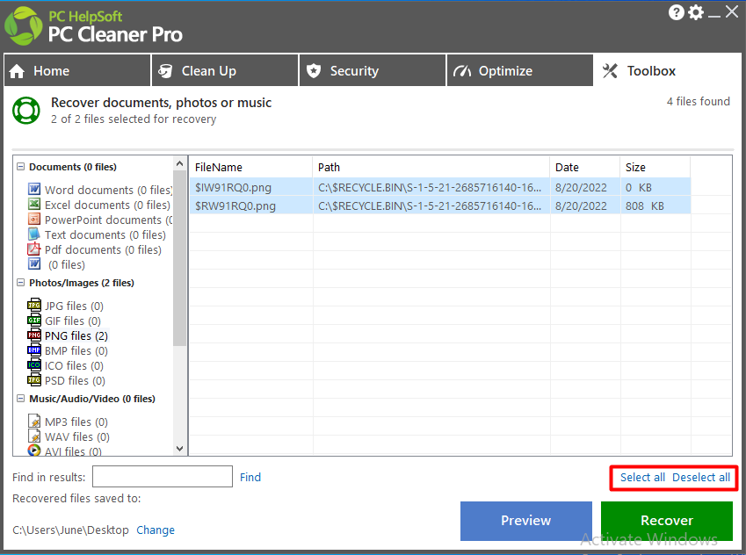
Task: Click the BMP files icon
Action: click(x=34, y=350)
